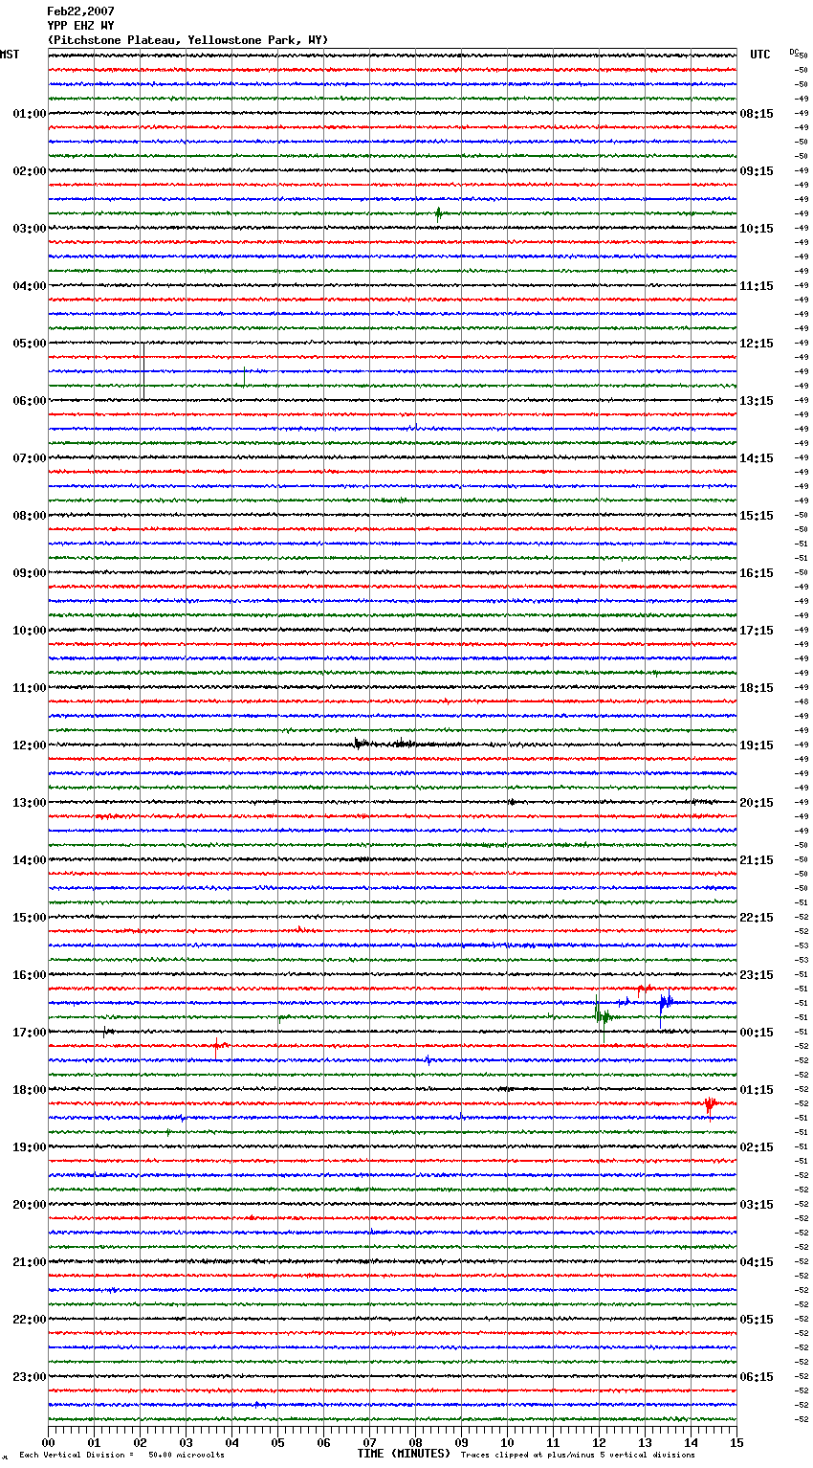Click the 00:15 UTC time label
The width and height of the screenshot is (813, 1468).
757,1033
